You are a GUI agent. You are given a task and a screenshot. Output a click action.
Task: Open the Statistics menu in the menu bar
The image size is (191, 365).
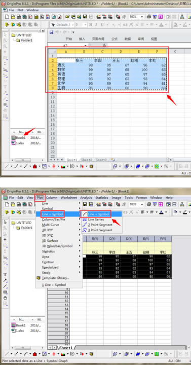click(x=102, y=198)
